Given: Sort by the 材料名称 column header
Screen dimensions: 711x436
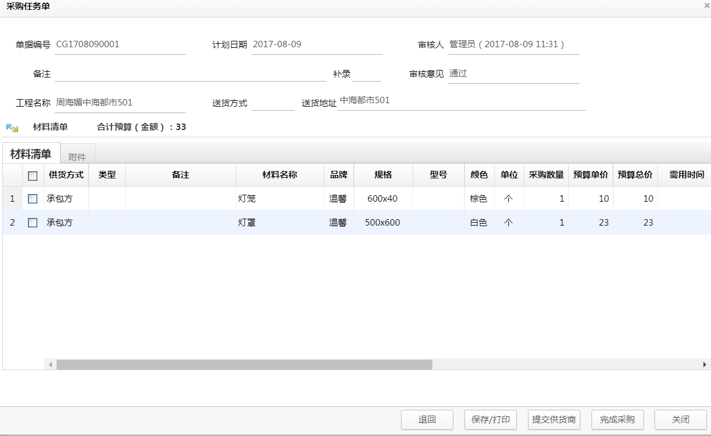Looking at the screenshot, I should 280,175.
